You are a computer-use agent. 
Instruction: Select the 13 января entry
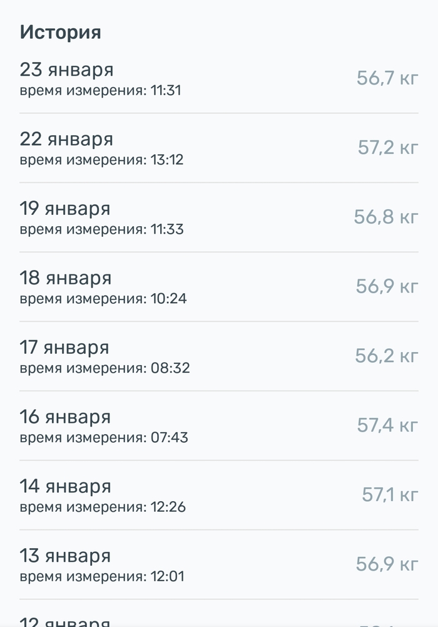pos(65,556)
